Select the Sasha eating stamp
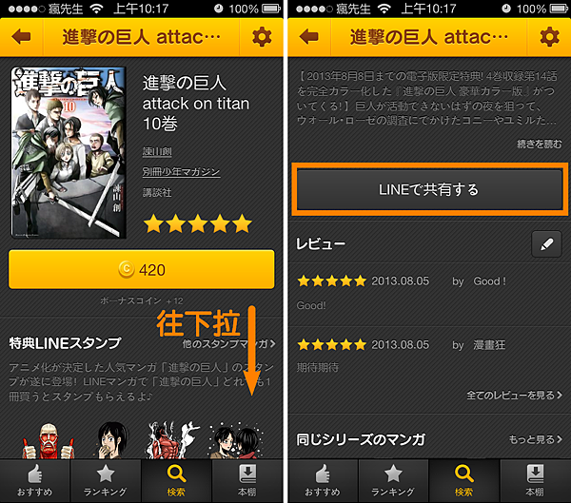Viewport: 571px width, 503px height. pos(111,440)
